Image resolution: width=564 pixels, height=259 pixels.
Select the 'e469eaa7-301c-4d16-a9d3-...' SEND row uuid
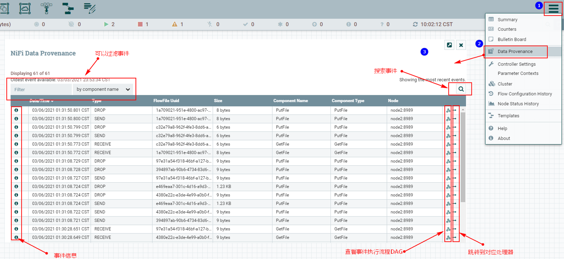tap(183, 204)
